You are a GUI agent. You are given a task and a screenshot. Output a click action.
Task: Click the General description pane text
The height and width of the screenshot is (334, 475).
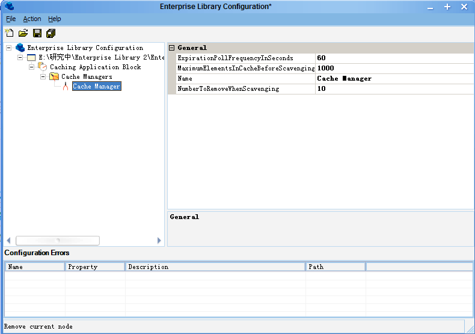pos(184,217)
